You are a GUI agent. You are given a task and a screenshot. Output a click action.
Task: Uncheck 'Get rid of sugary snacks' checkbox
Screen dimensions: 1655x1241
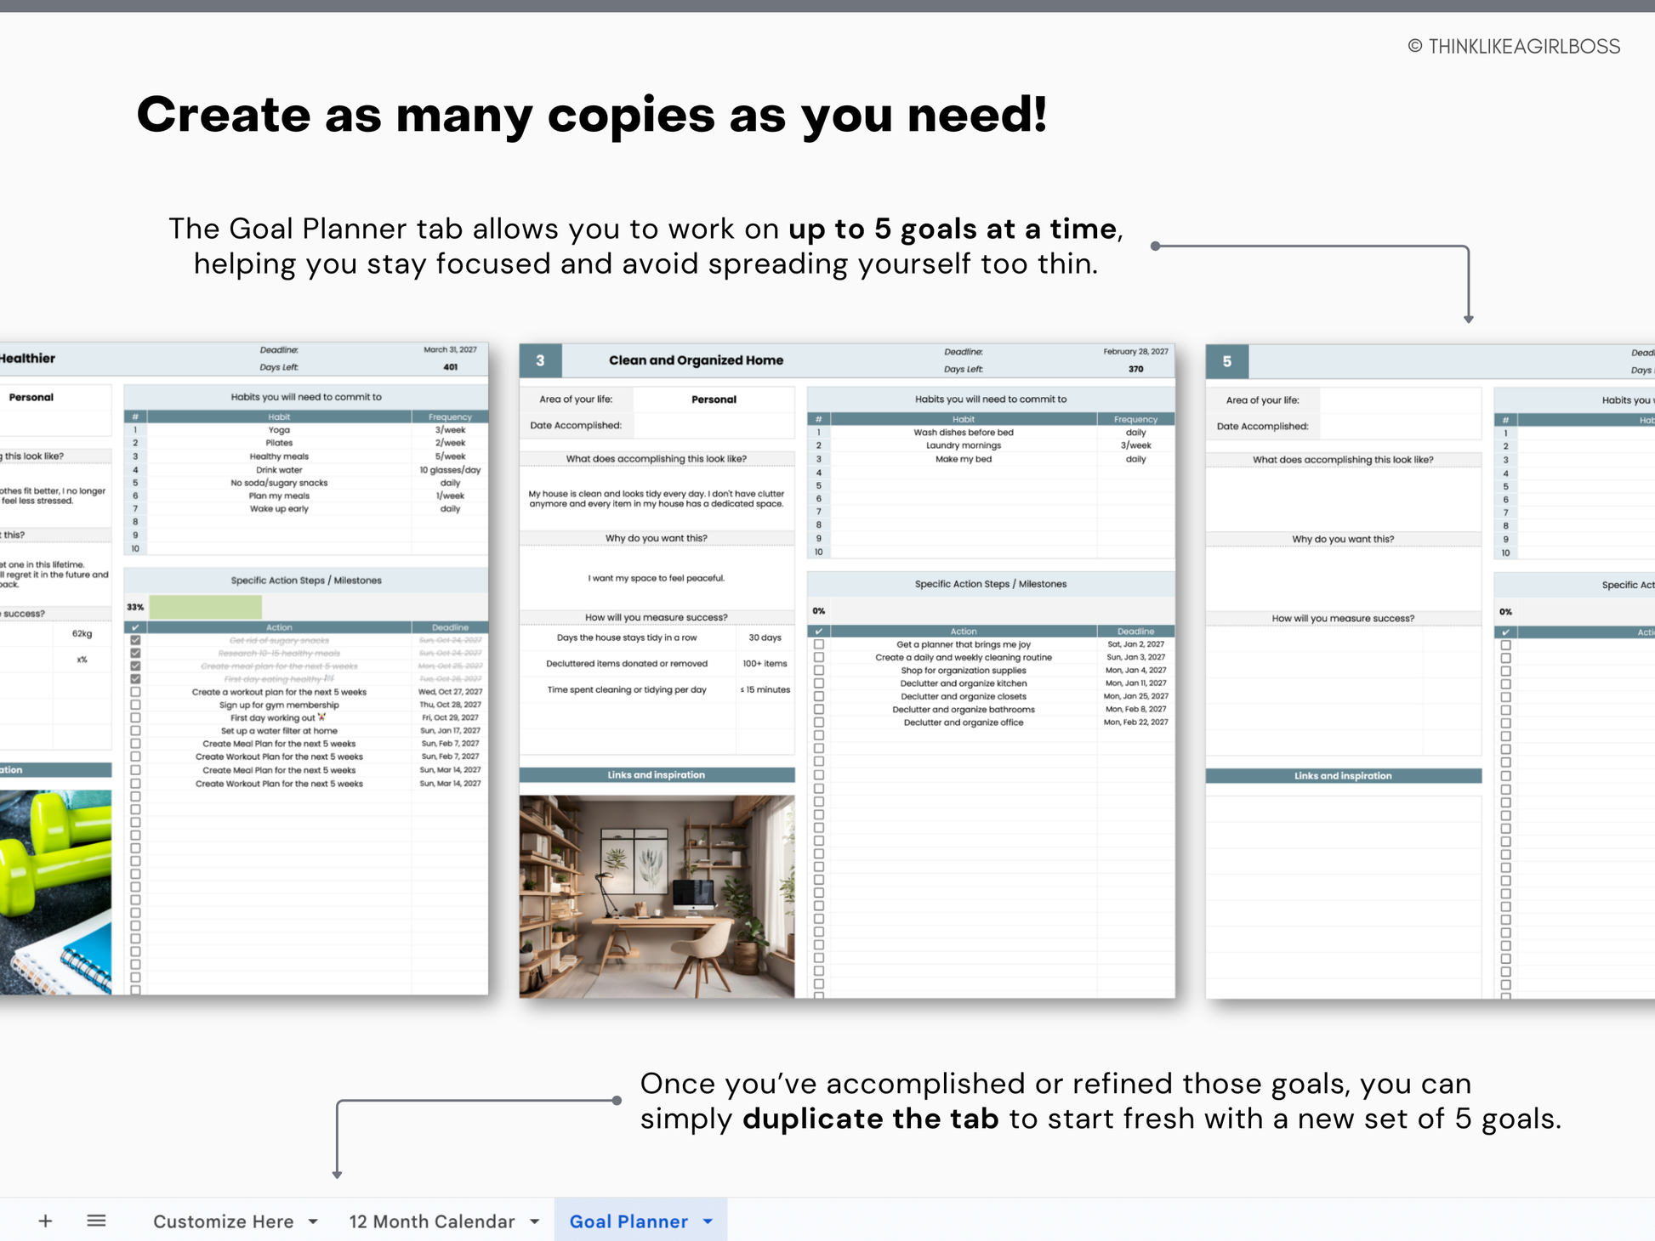coord(135,640)
